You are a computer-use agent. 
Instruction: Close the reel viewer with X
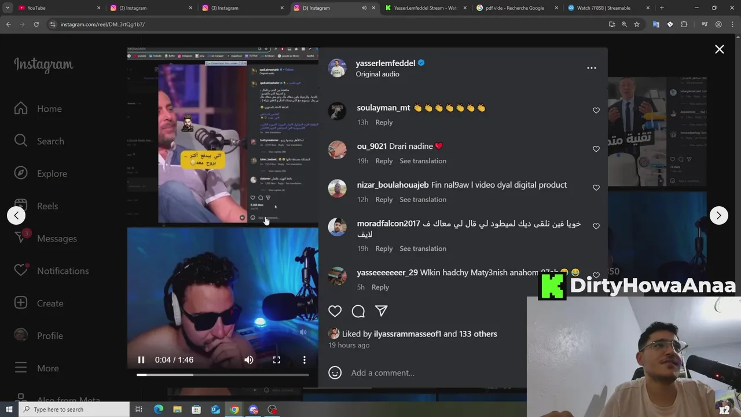720,49
